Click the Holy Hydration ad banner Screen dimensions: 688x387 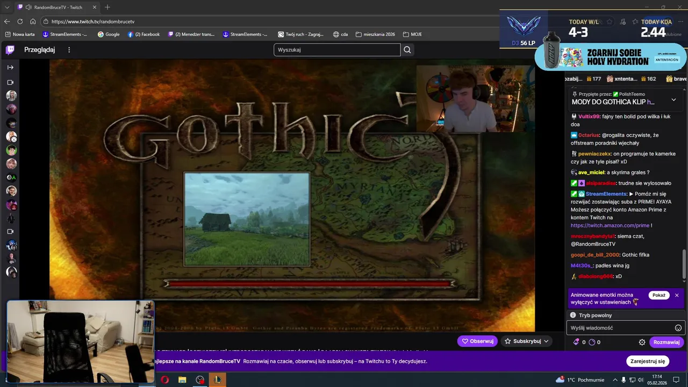point(611,57)
